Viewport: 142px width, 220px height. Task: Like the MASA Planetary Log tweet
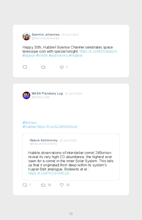click(62, 185)
